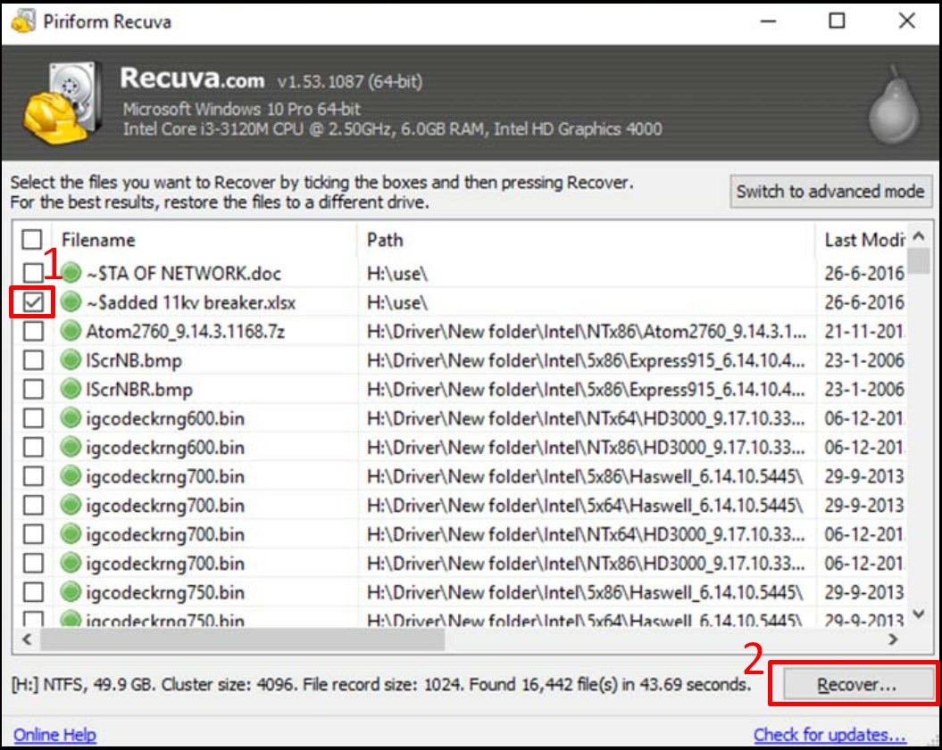Click the drive status text showing Found 16,442 file(s)
Image resolution: width=942 pixels, height=750 pixels.
[381, 684]
